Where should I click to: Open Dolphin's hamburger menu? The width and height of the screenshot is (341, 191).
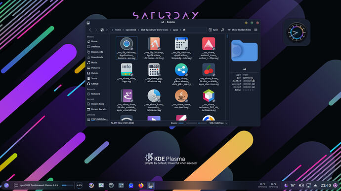256,30
